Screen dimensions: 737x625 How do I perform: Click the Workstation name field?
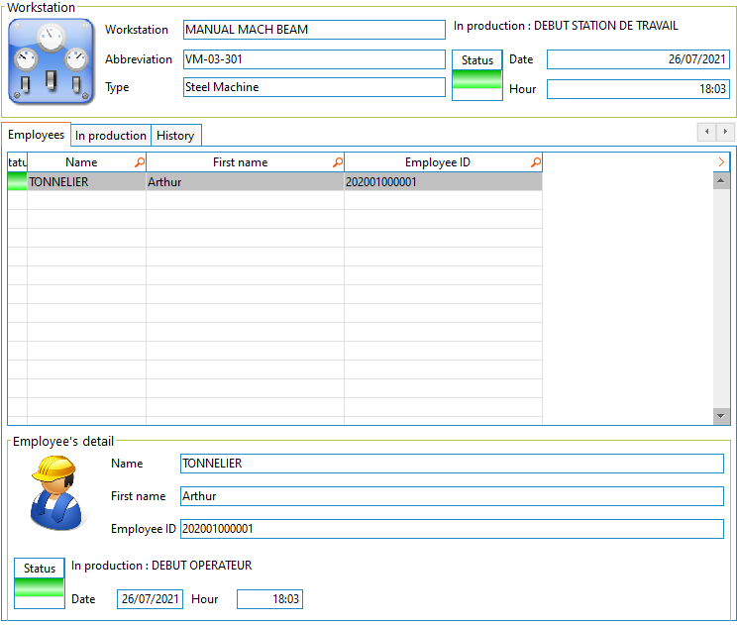point(314,30)
